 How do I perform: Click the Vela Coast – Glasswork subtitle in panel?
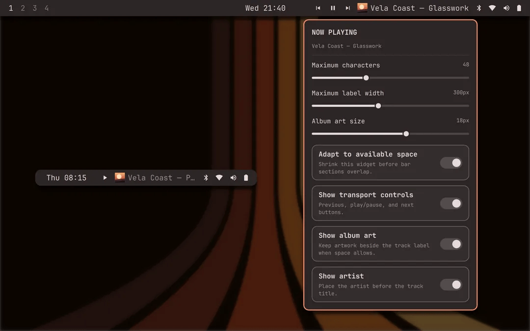pos(346,46)
